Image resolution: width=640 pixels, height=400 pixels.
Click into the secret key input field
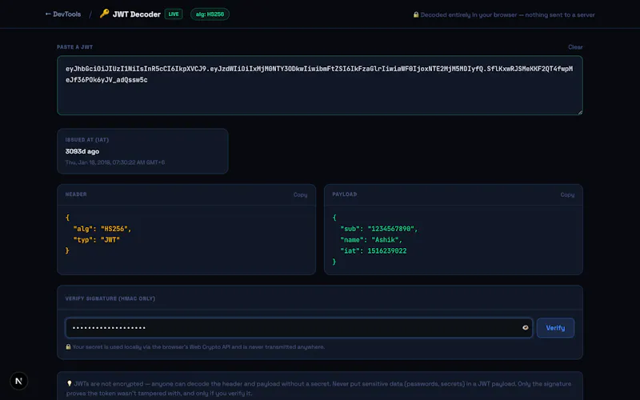(298, 328)
